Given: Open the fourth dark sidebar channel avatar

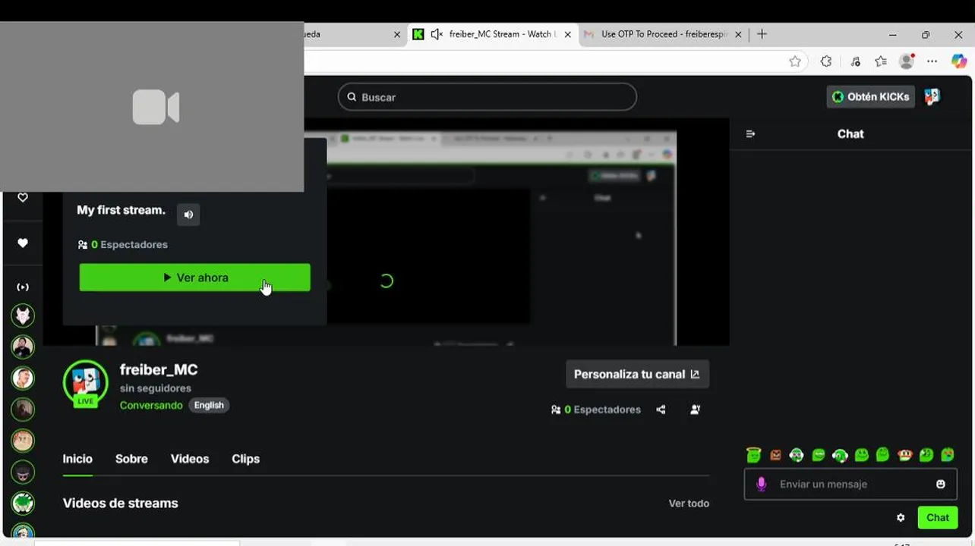Looking at the screenshot, I should click(23, 409).
